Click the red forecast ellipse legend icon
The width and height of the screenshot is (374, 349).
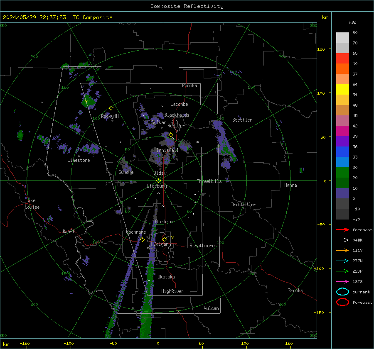click(x=342, y=302)
